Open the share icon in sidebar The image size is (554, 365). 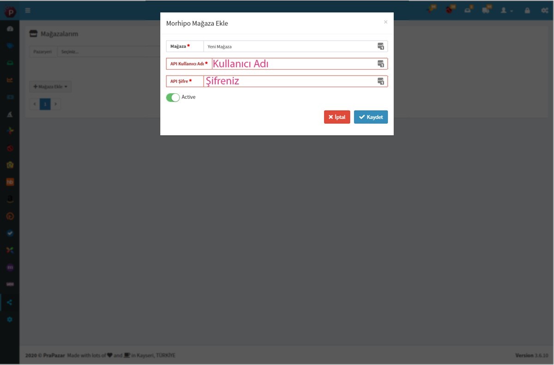pyautogui.click(x=10, y=302)
